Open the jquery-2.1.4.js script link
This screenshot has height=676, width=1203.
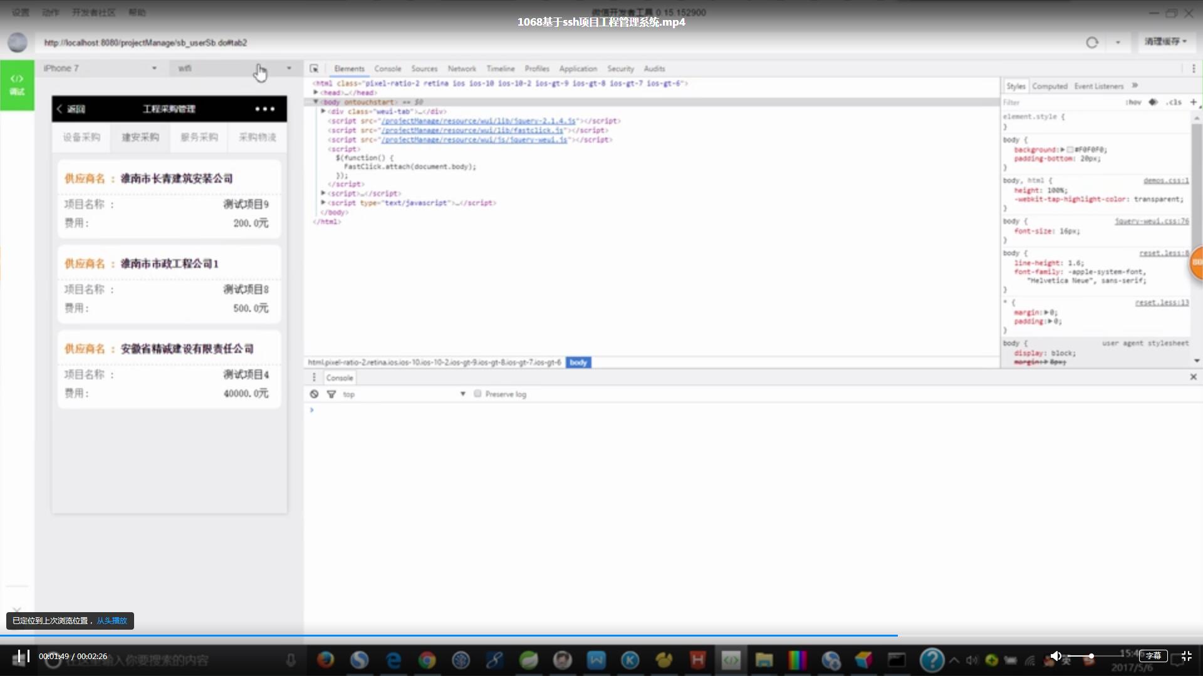[x=479, y=121]
